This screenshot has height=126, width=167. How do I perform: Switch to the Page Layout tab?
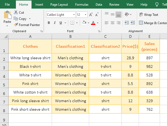click(x=59, y=5)
